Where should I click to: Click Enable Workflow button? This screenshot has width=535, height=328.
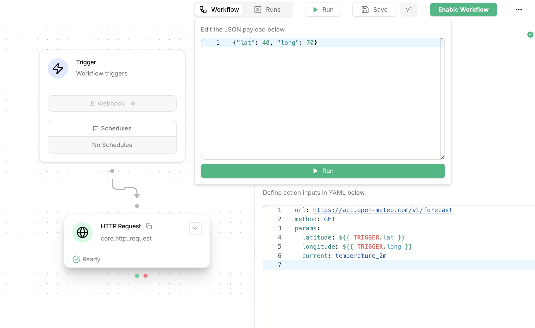tap(463, 10)
